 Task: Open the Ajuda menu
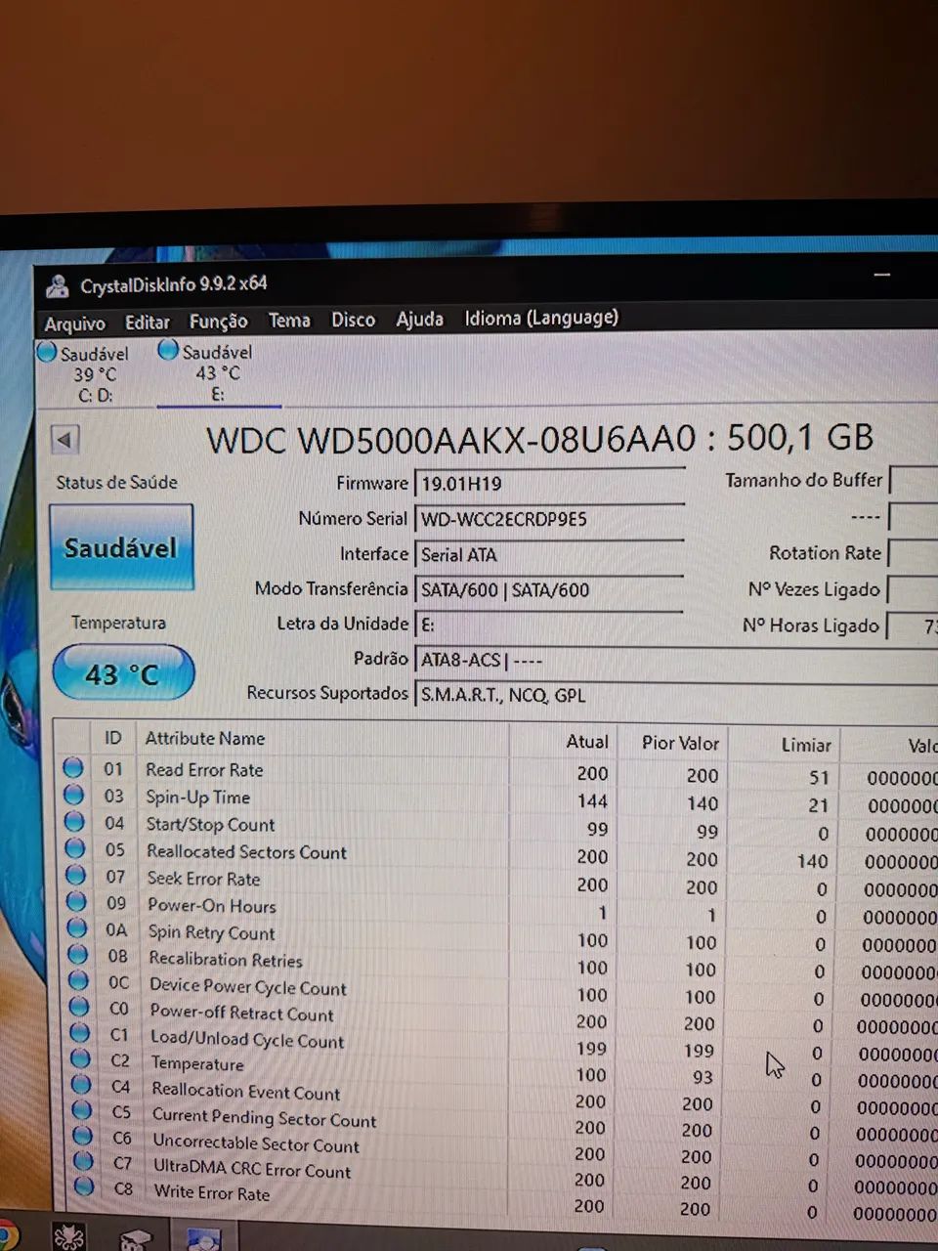click(x=420, y=320)
